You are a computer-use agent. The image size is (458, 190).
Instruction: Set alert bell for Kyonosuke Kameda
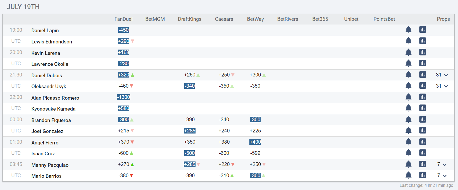[x=408, y=108]
